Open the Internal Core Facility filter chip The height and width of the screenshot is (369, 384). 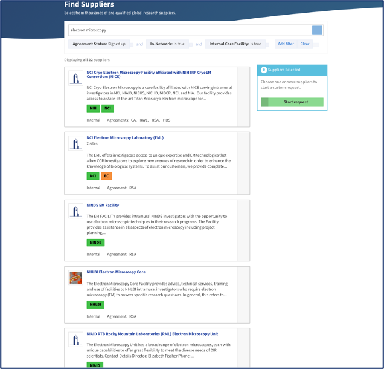(235, 44)
